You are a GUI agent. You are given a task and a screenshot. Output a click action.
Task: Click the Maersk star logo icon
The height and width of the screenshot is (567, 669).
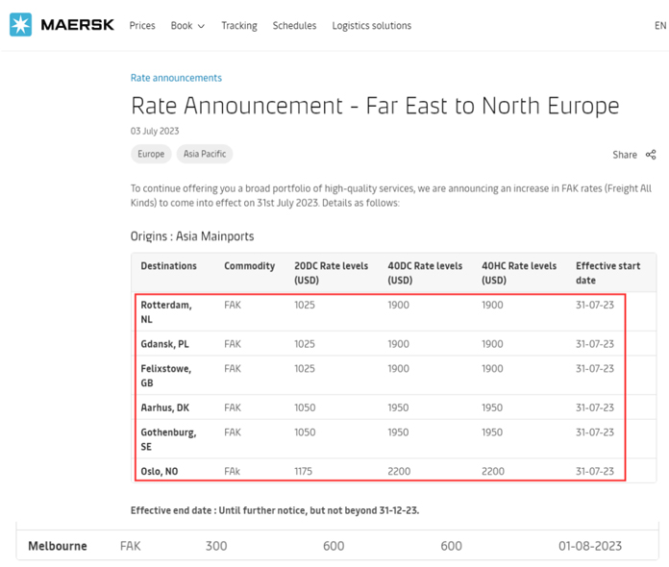coord(20,25)
